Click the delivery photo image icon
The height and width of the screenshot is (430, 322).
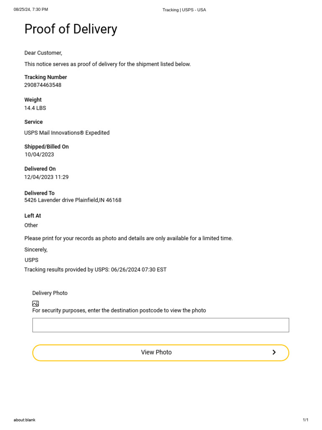36,304
